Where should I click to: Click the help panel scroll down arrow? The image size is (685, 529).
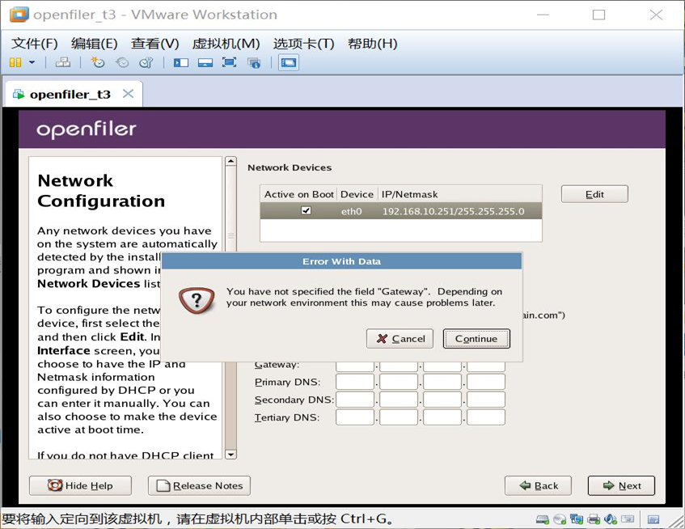click(230, 455)
